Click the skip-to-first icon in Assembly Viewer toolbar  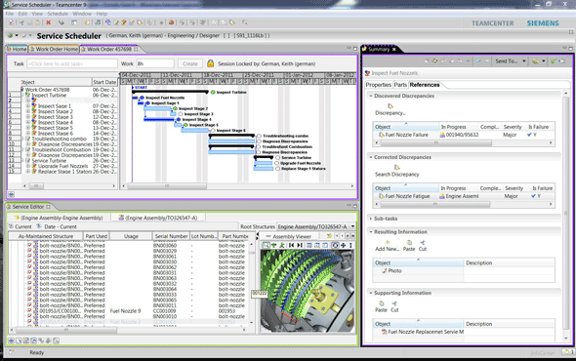(x=291, y=245)
